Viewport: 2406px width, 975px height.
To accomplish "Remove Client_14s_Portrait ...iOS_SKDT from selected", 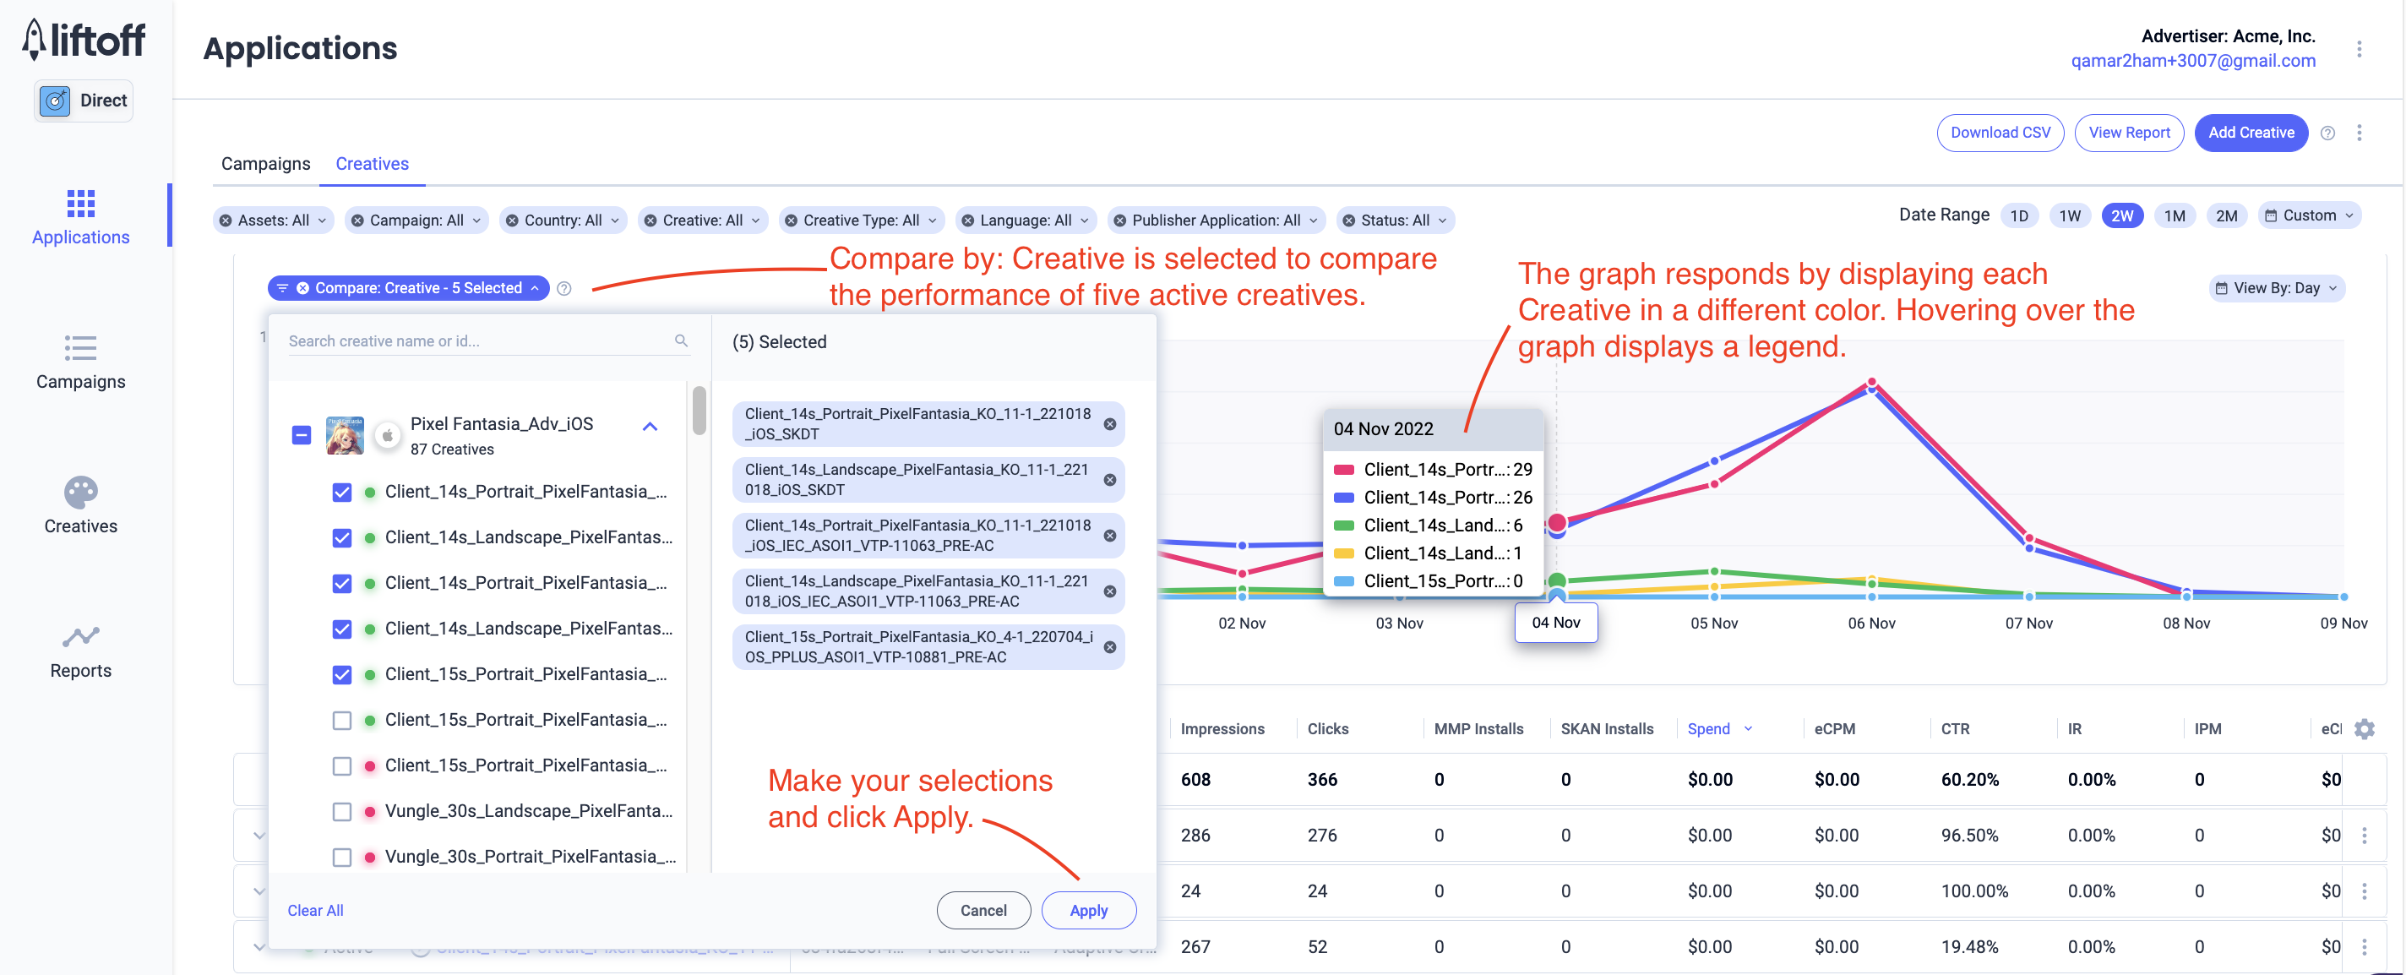I will pyautogui.click(x=1109, y=424).
